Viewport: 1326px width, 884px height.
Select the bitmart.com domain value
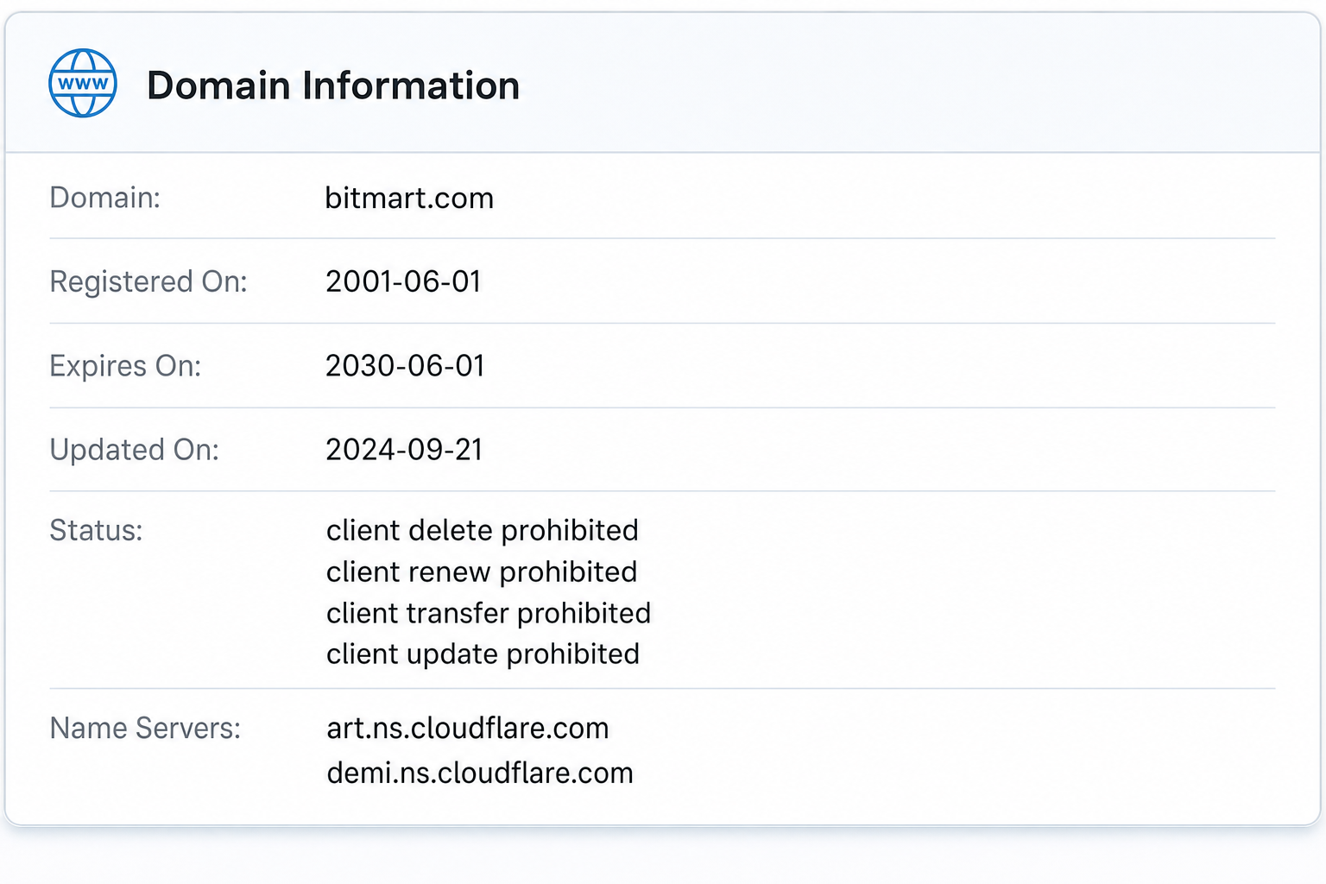[x=409, y=199]
